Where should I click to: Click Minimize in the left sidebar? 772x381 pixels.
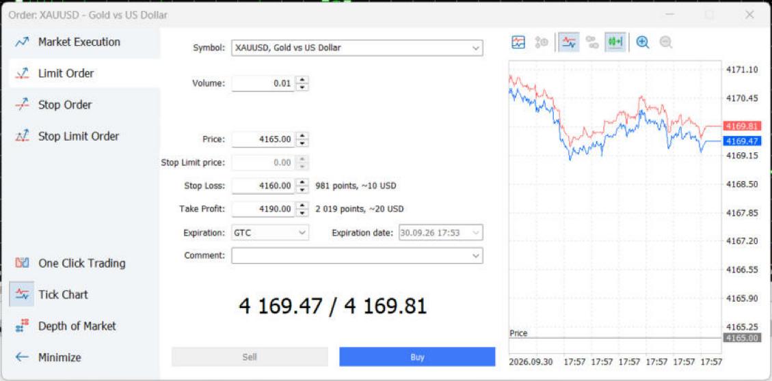(59, 357)
